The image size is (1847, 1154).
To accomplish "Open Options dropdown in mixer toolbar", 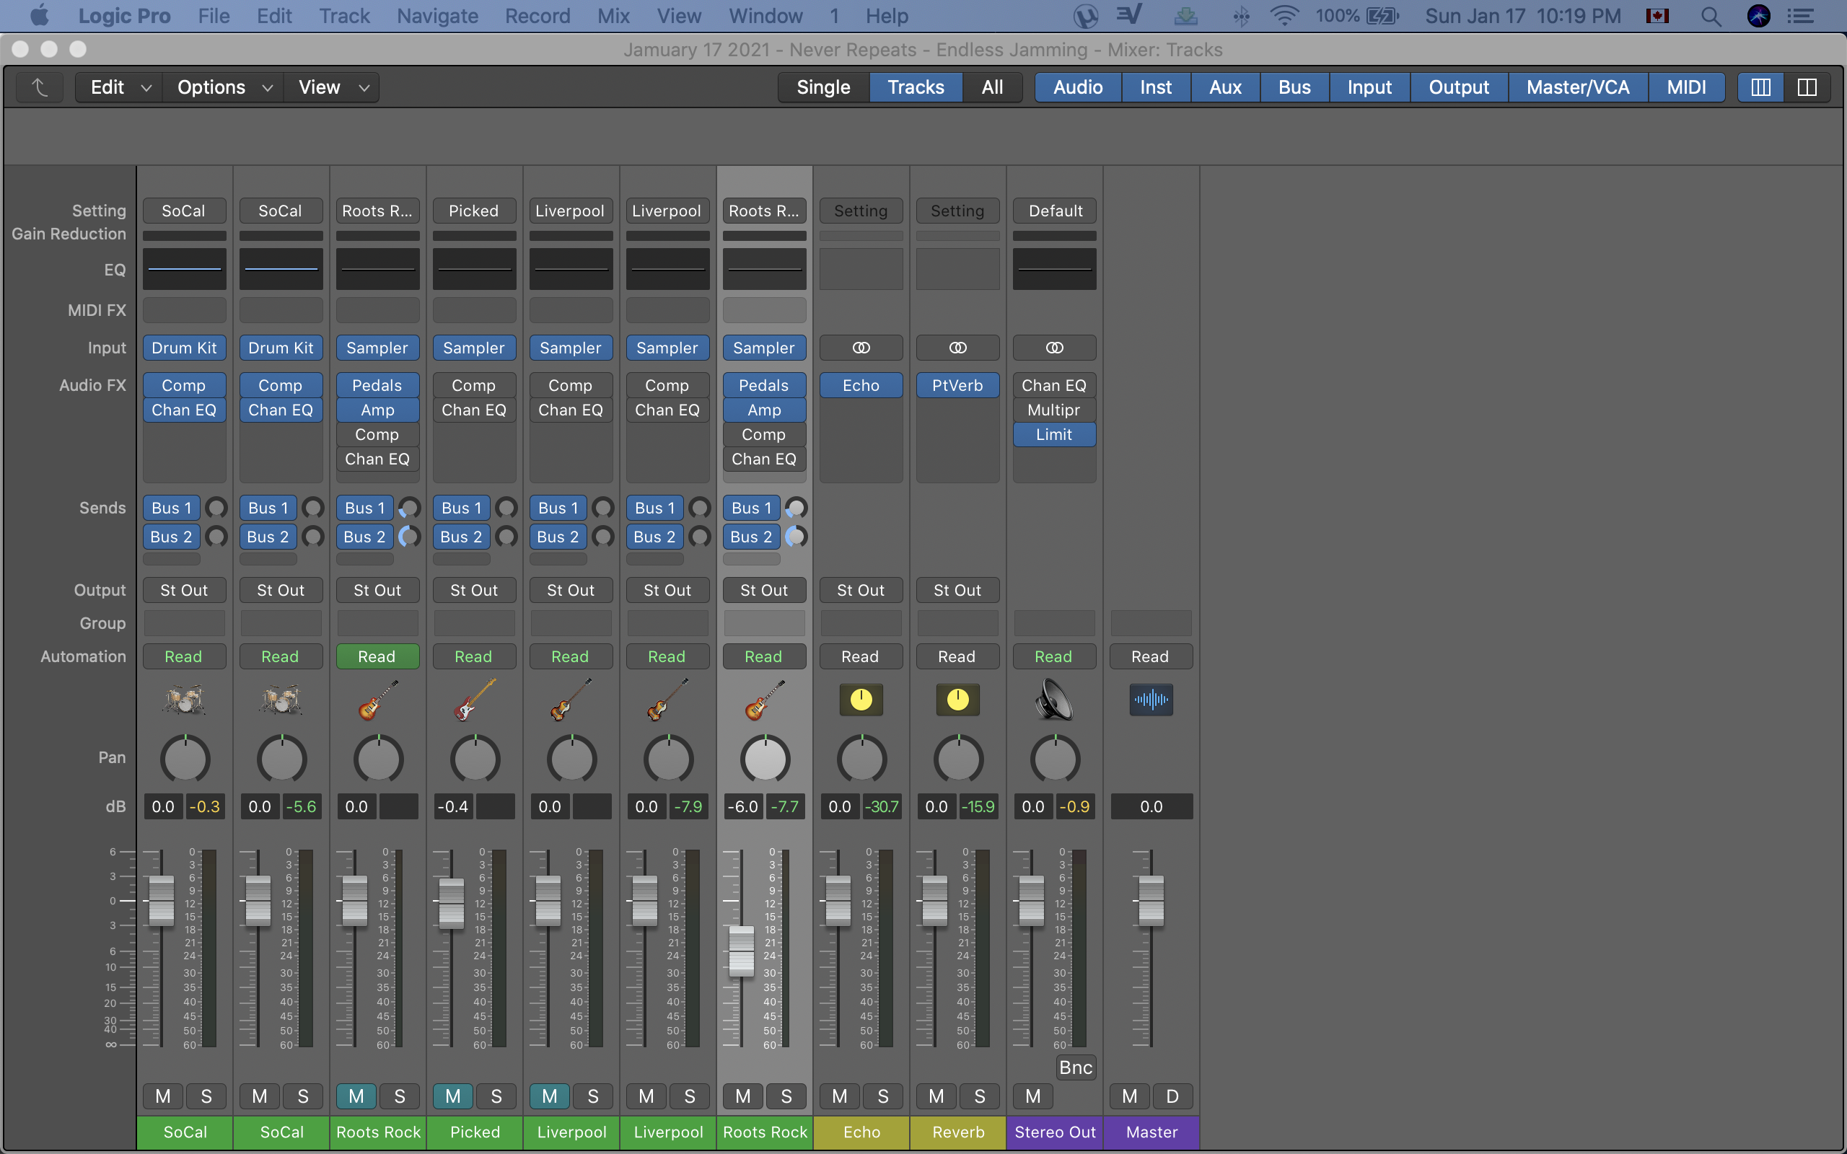I will click(224, 87).
